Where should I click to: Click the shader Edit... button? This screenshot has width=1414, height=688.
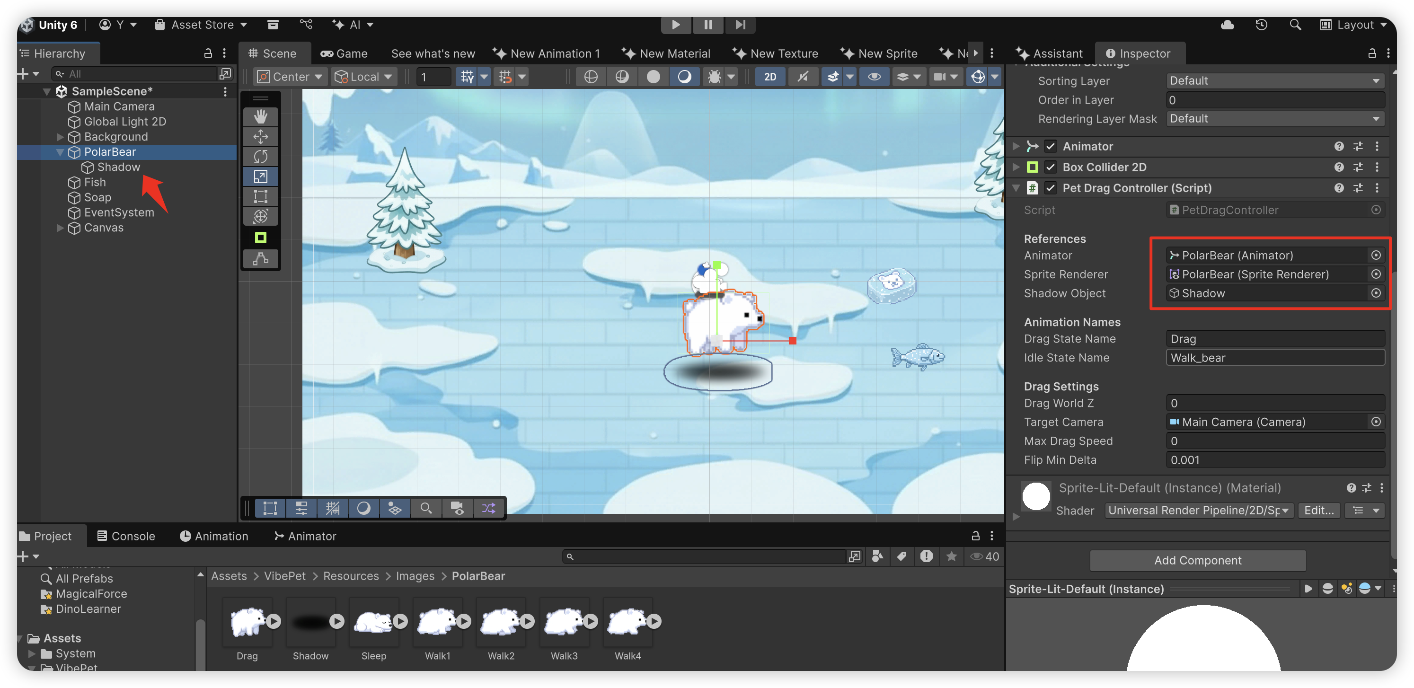[1318, 510]
